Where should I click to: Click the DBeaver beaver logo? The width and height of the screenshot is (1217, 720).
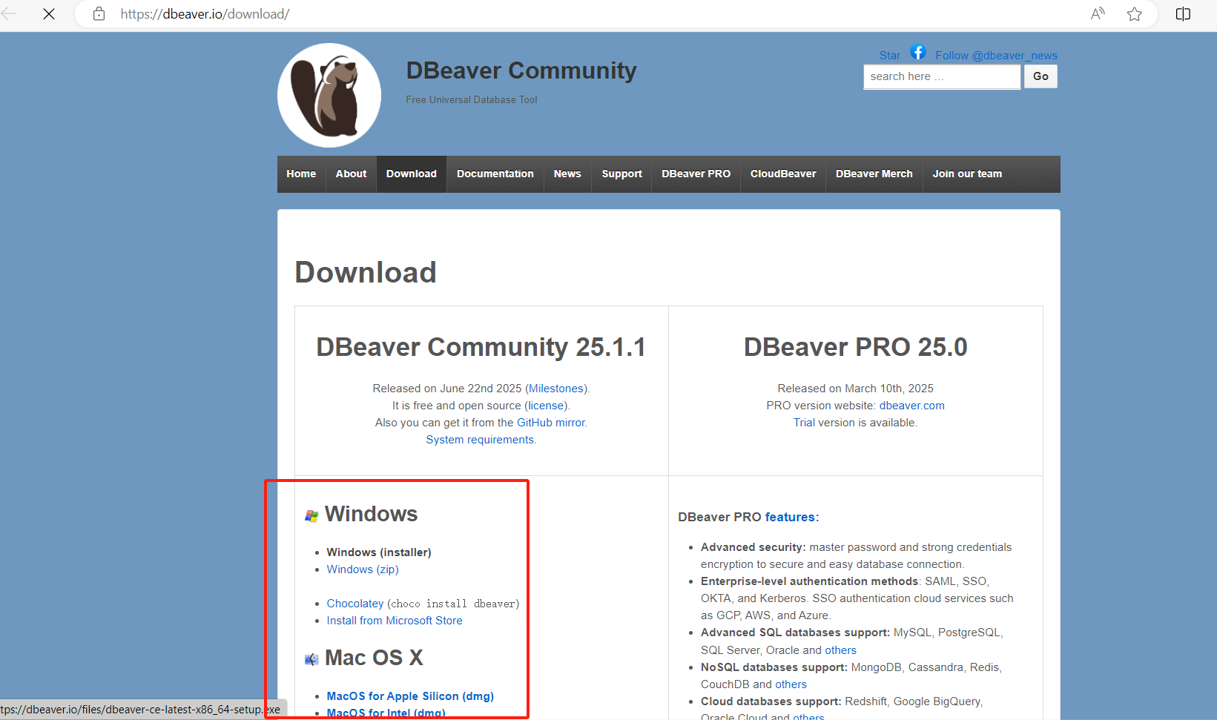329,94
